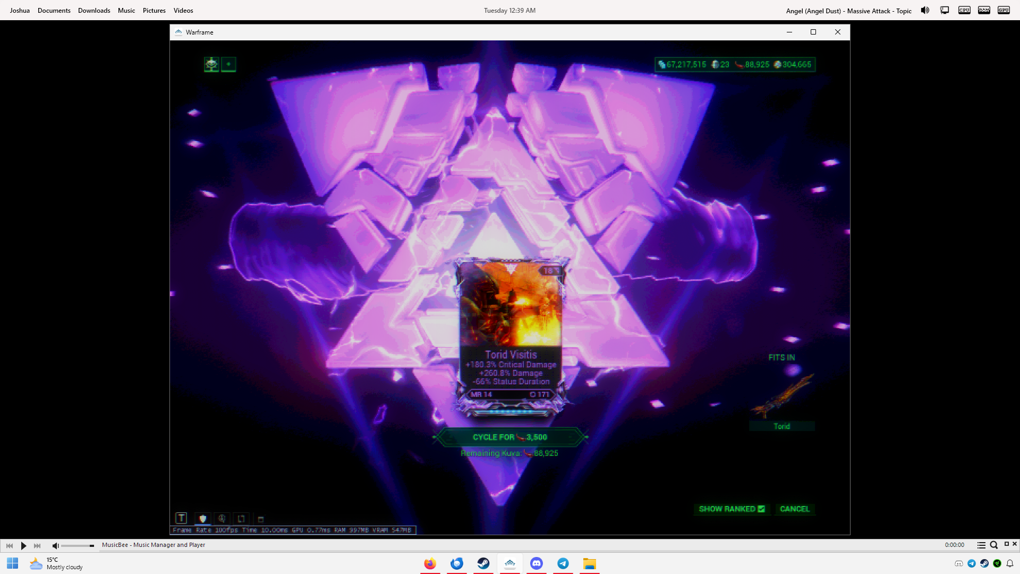Click the T text overlay icon
Screen dimensions: 1020x574
[181, 518]
